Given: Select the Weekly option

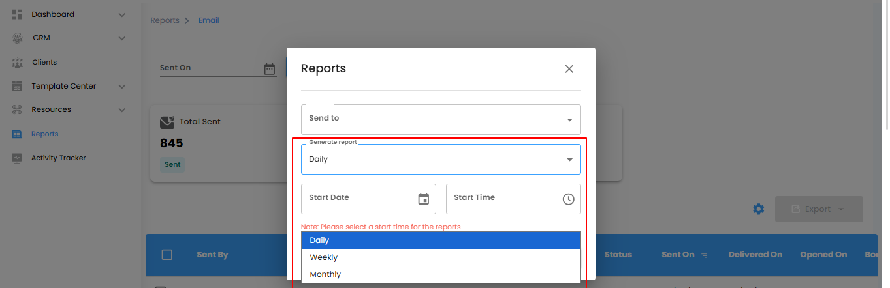Looking at the screenshot, I should [324, 257].
